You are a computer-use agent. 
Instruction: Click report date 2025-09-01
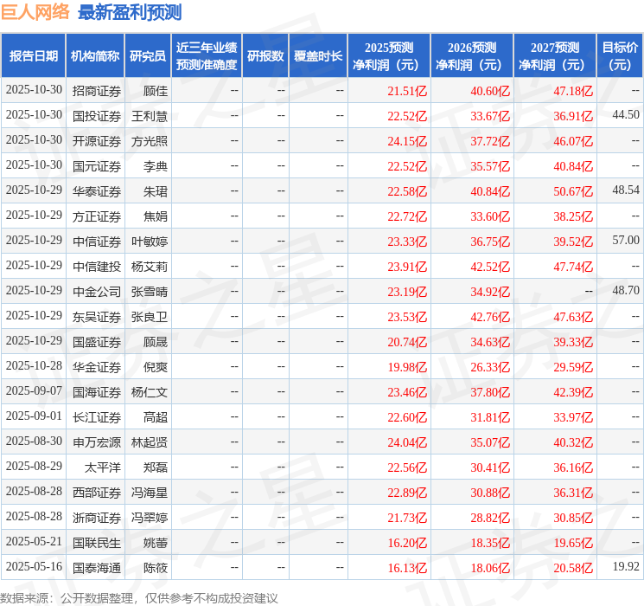pos(34,416)
